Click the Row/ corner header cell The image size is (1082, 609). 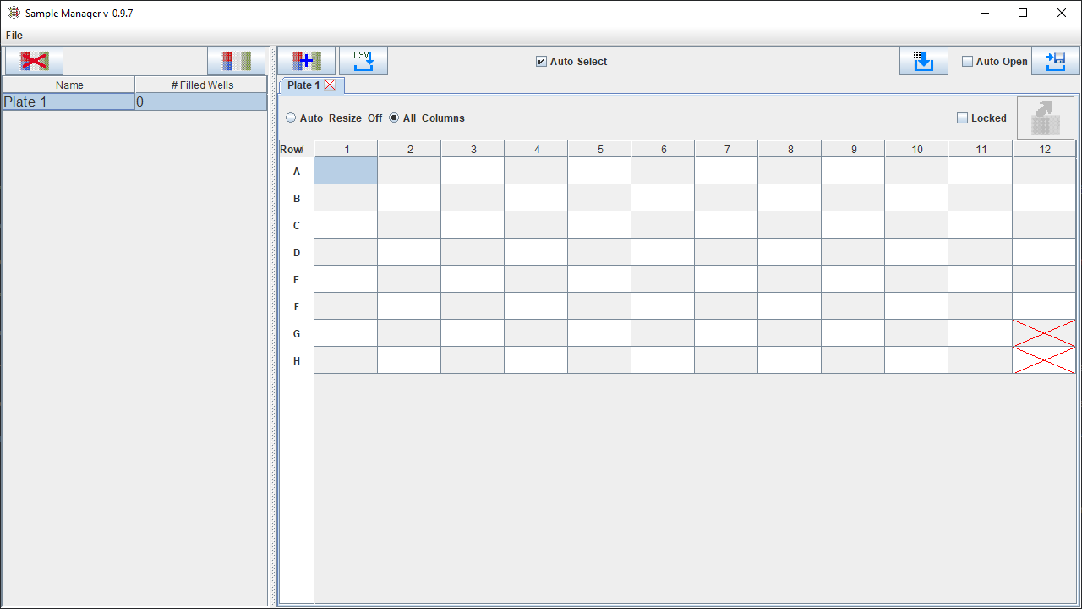click(297, 149)
